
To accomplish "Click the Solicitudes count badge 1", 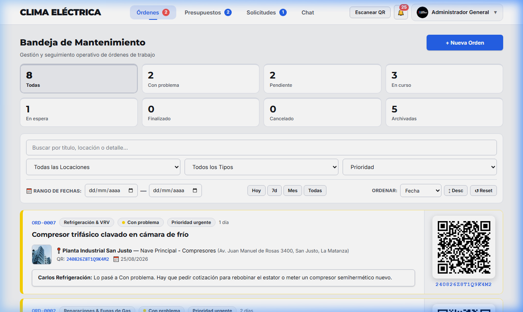I will pos(283,12).
